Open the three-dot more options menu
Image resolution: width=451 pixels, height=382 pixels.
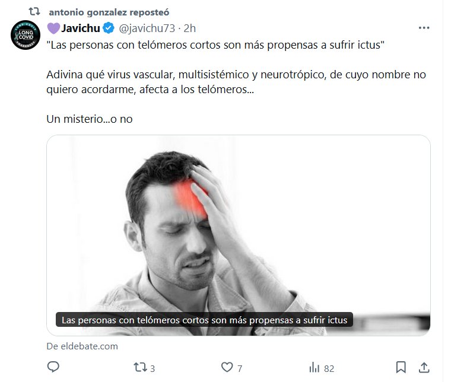pos(424,28)
